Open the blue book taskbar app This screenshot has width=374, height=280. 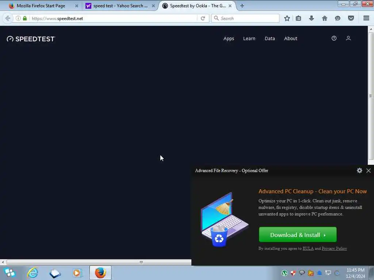point(55,273)
